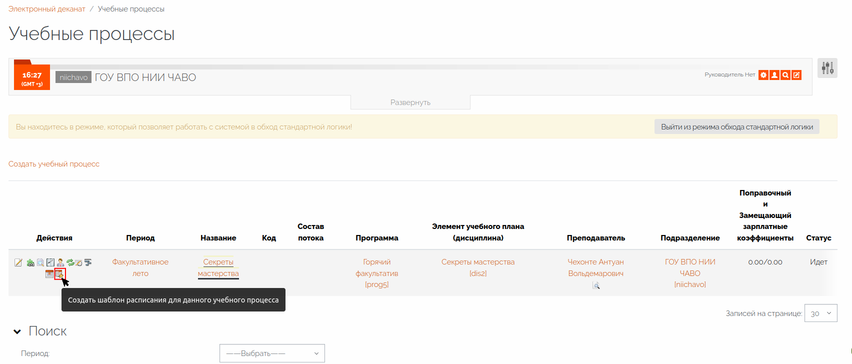This screenshot has width=852, height=364.
Task: Click the Подразделение column header
Action: (x=690, y=238)
